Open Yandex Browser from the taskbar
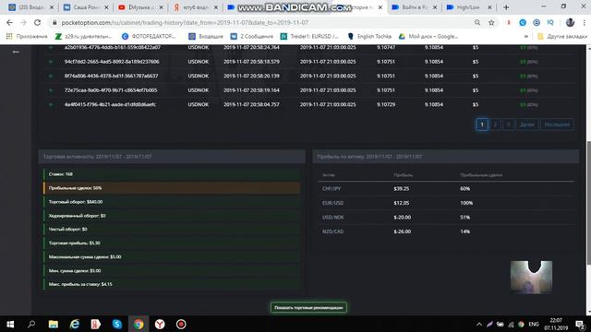This screenshot has width=591, height=332. coord(160,324)
